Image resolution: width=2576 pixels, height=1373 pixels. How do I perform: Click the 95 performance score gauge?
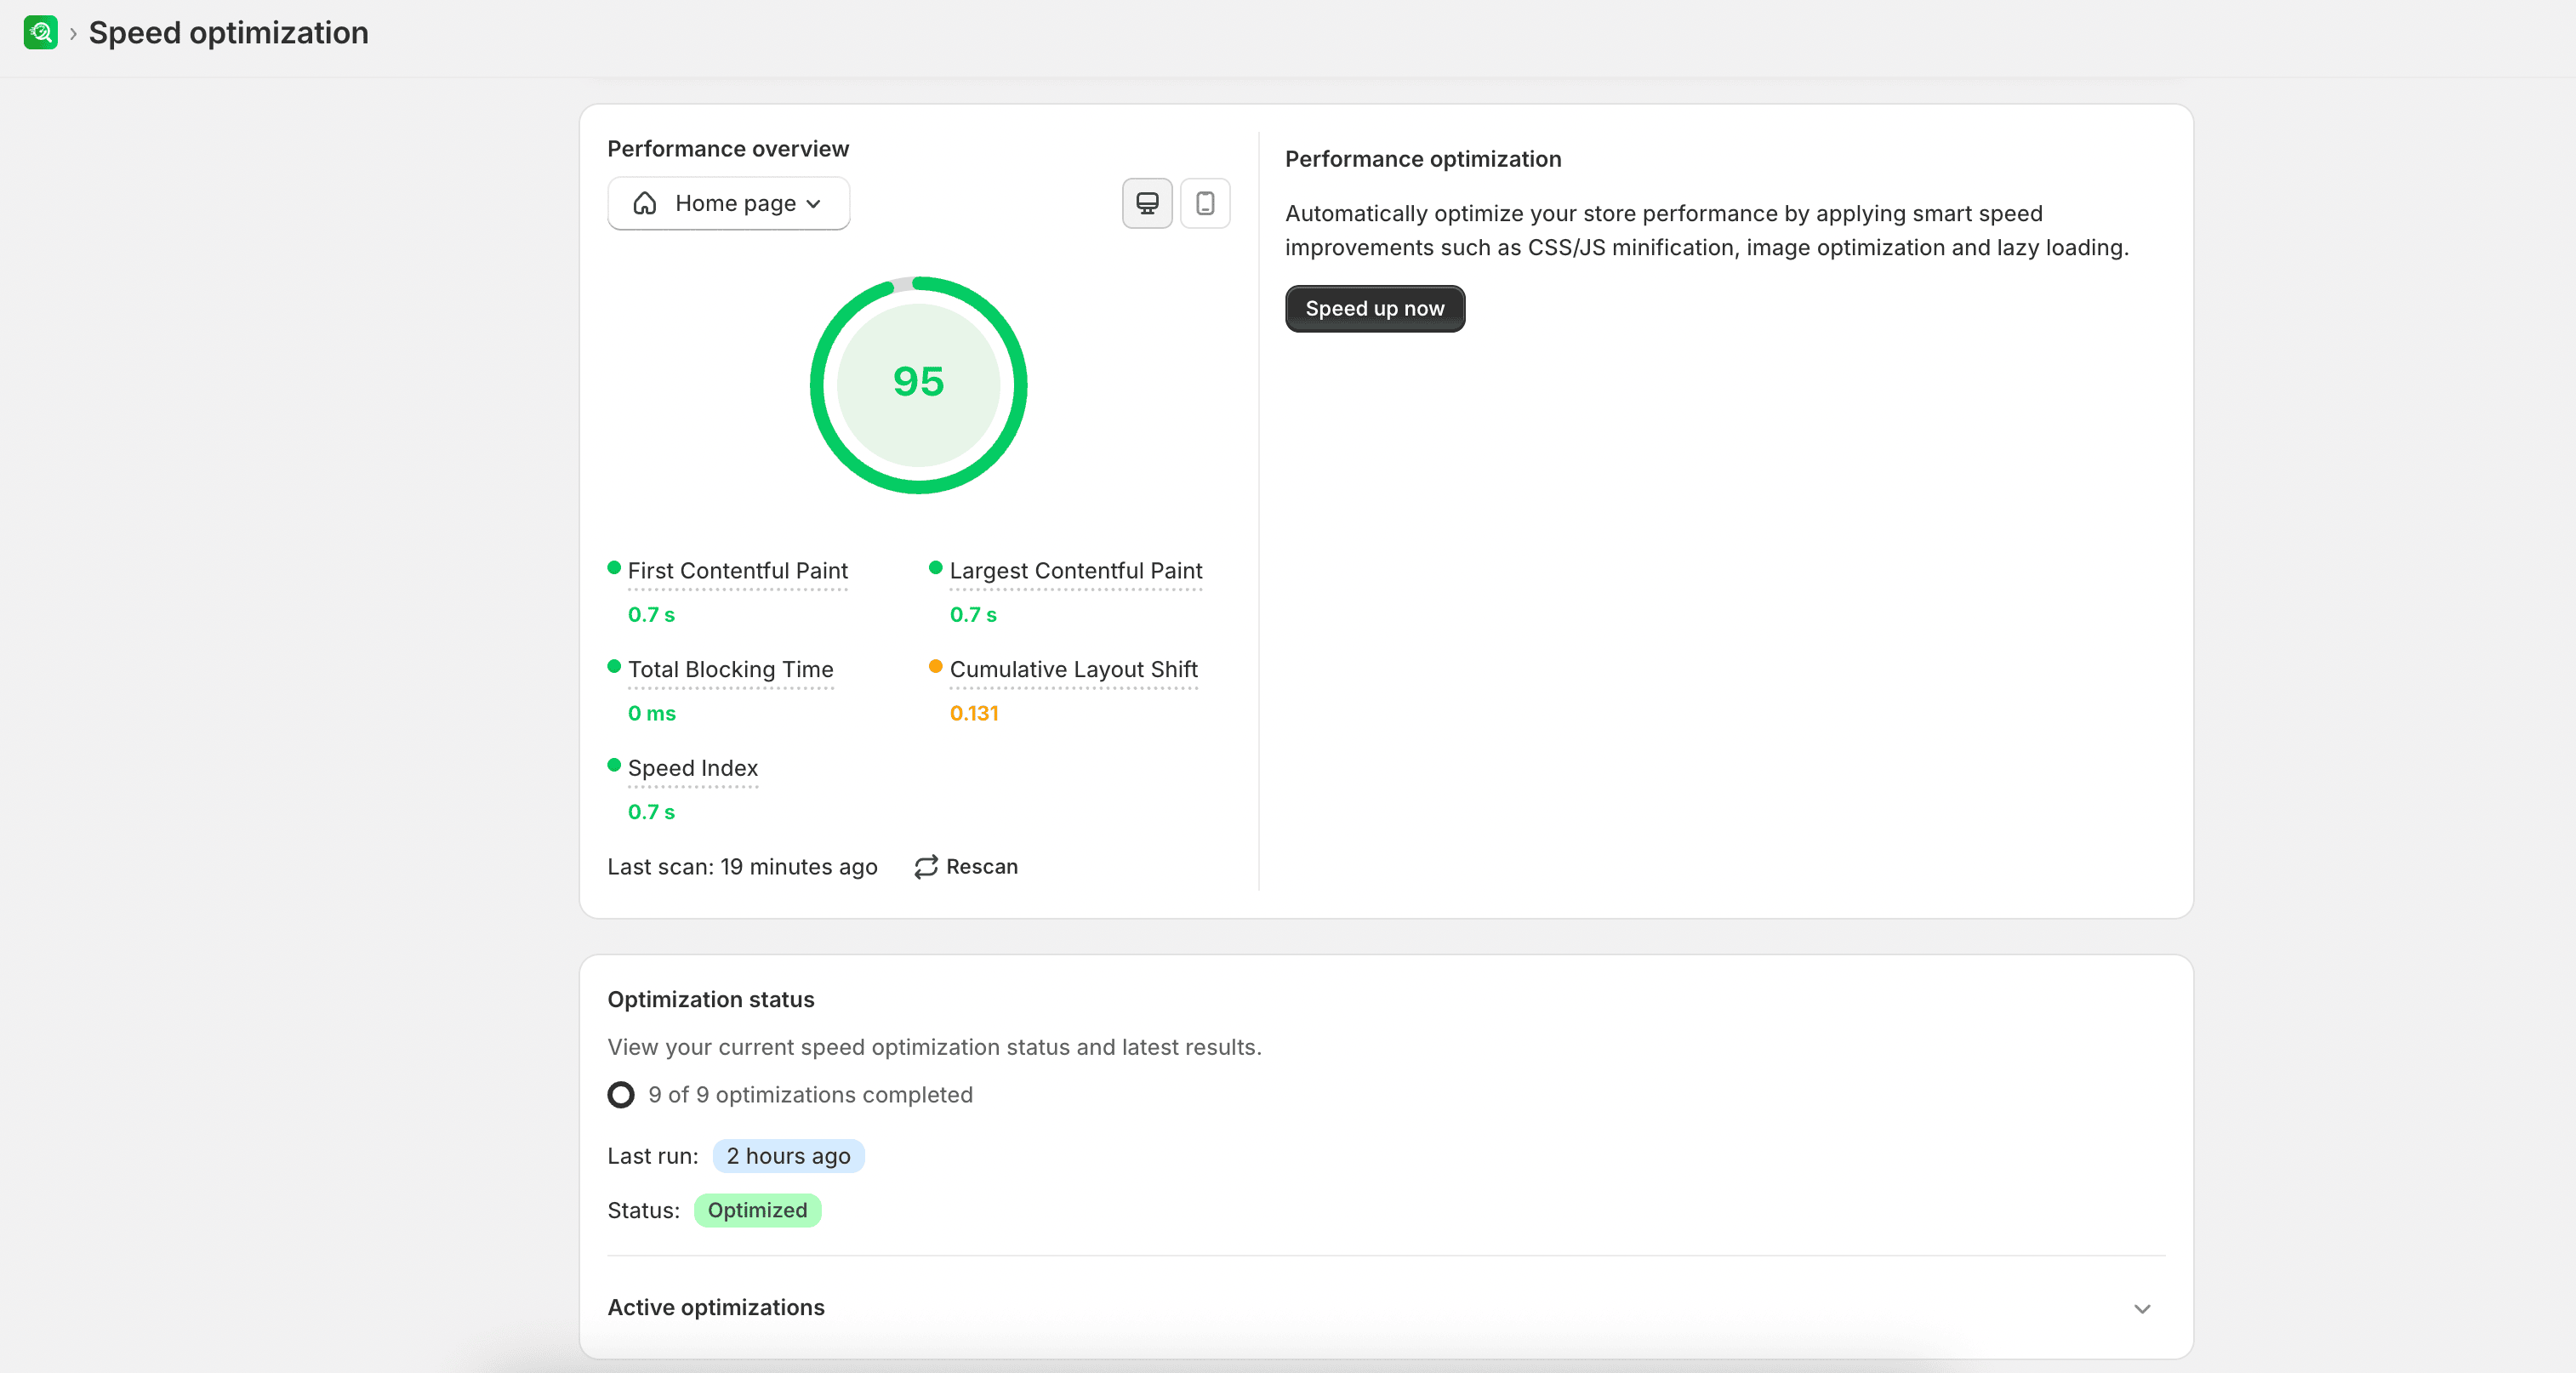point(918,384)
